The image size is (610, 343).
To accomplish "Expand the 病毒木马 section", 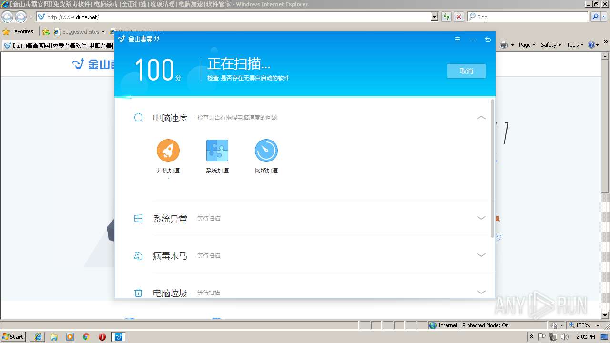I will [481, 255].
